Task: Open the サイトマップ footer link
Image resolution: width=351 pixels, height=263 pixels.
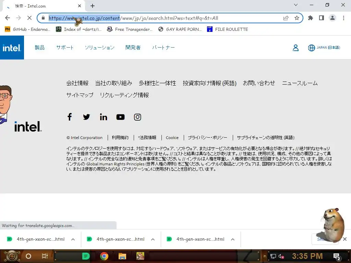Action: (x=80, y=95)
